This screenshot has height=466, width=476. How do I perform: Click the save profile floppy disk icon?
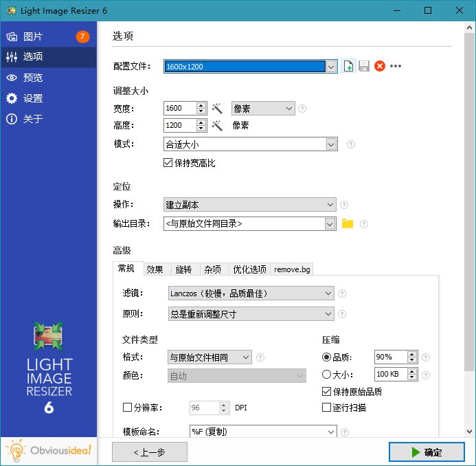click(x=364, y=67)
